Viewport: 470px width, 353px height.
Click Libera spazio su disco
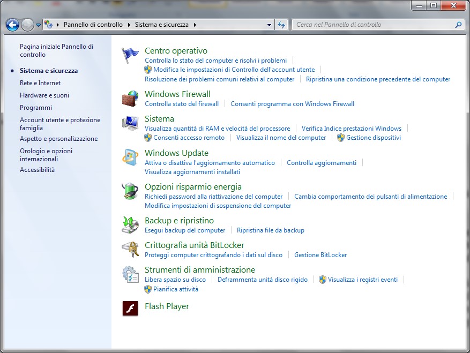[x=175, y=280]
